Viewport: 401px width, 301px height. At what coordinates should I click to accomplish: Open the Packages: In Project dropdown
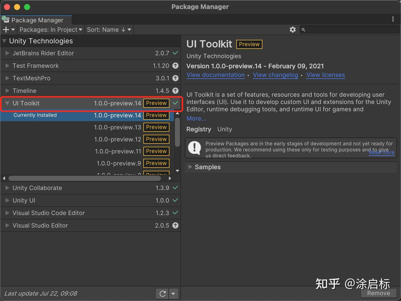click(51, 29)
